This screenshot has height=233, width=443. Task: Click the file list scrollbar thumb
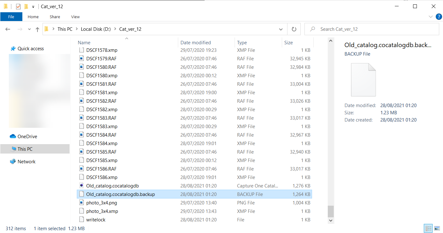point(331,211)
